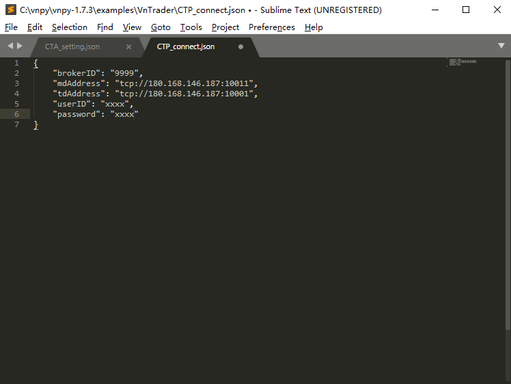Click the Sublime Text app icon

click(11, 10)
